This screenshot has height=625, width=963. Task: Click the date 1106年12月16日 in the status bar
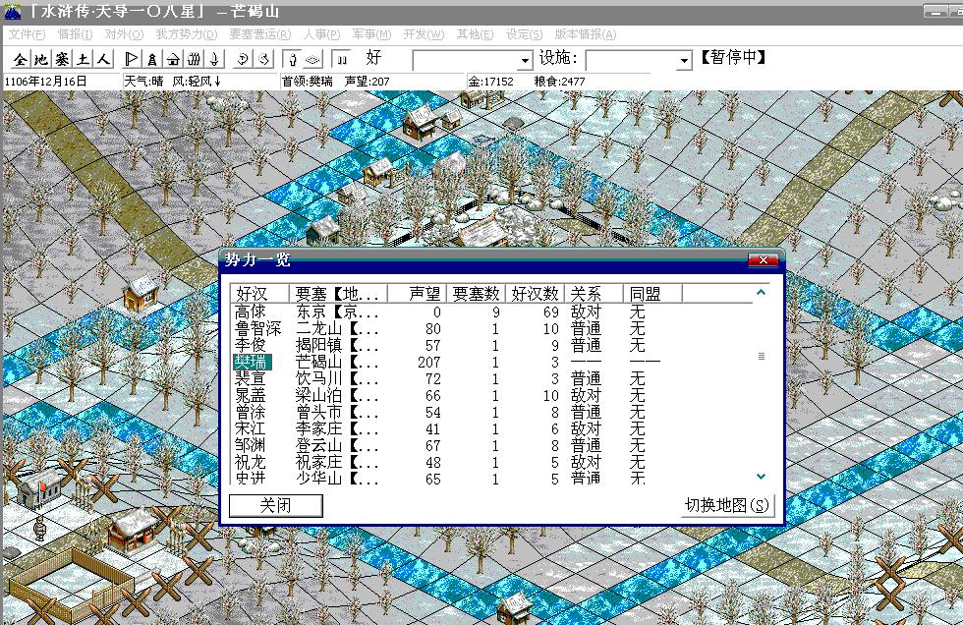coord(45,81)
